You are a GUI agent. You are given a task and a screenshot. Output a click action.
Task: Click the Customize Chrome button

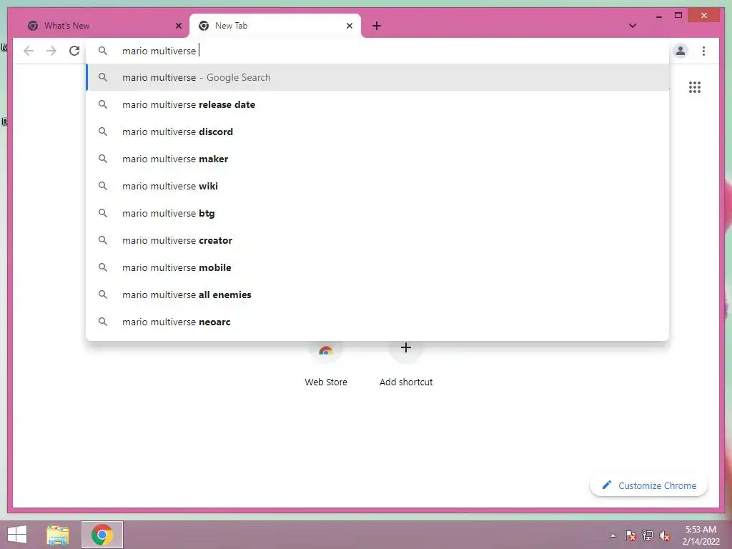click(x=648, y=485)
